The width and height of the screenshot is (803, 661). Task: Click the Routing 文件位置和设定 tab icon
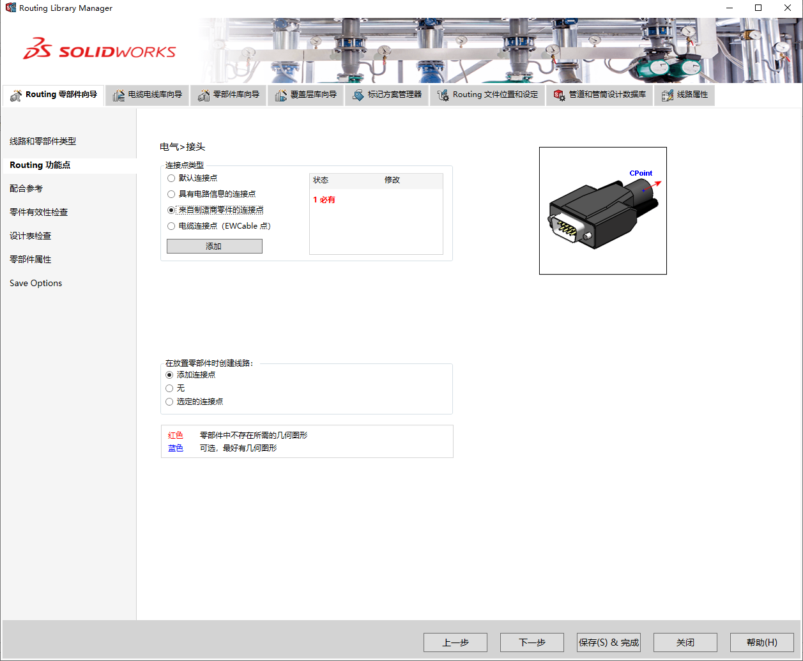coord(442,95)
